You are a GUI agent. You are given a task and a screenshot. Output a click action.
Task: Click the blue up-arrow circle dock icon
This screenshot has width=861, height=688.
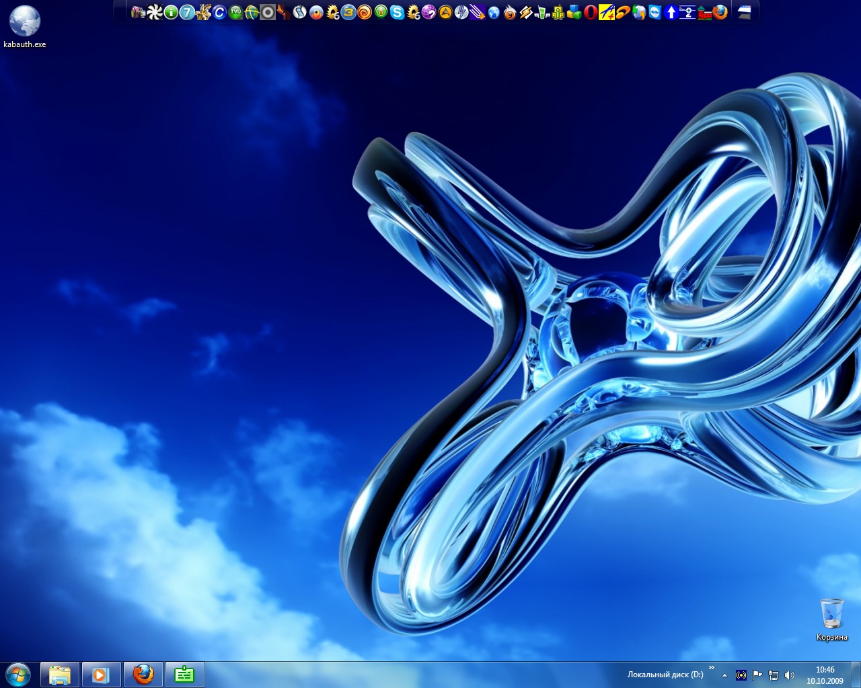tap(671, 12)
